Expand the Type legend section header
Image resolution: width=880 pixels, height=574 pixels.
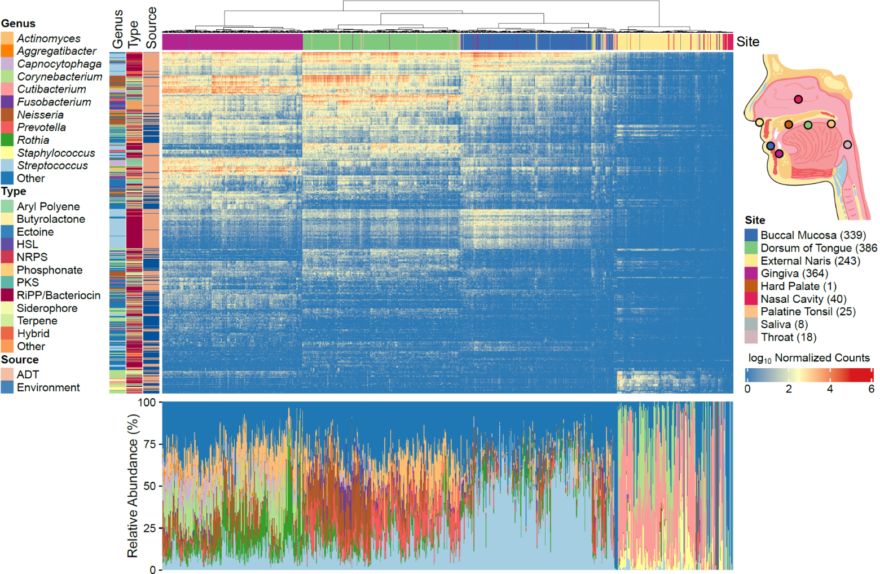click(14, 191)
